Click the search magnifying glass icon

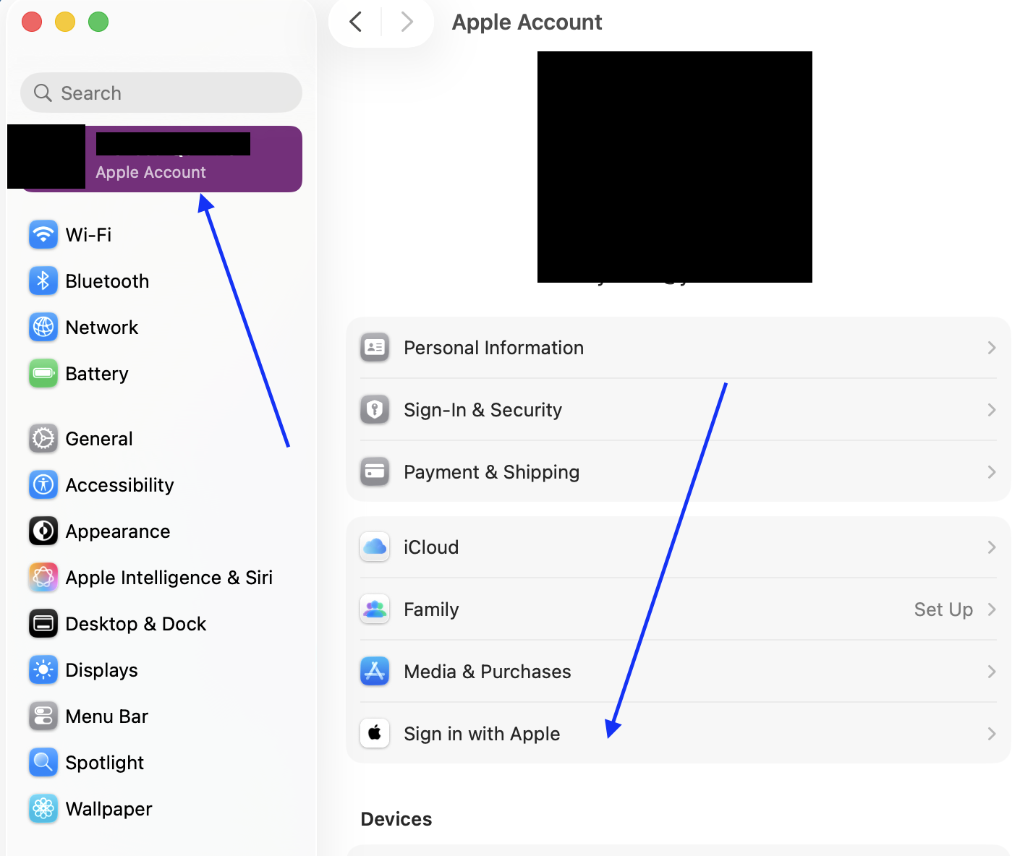point(43,93)
